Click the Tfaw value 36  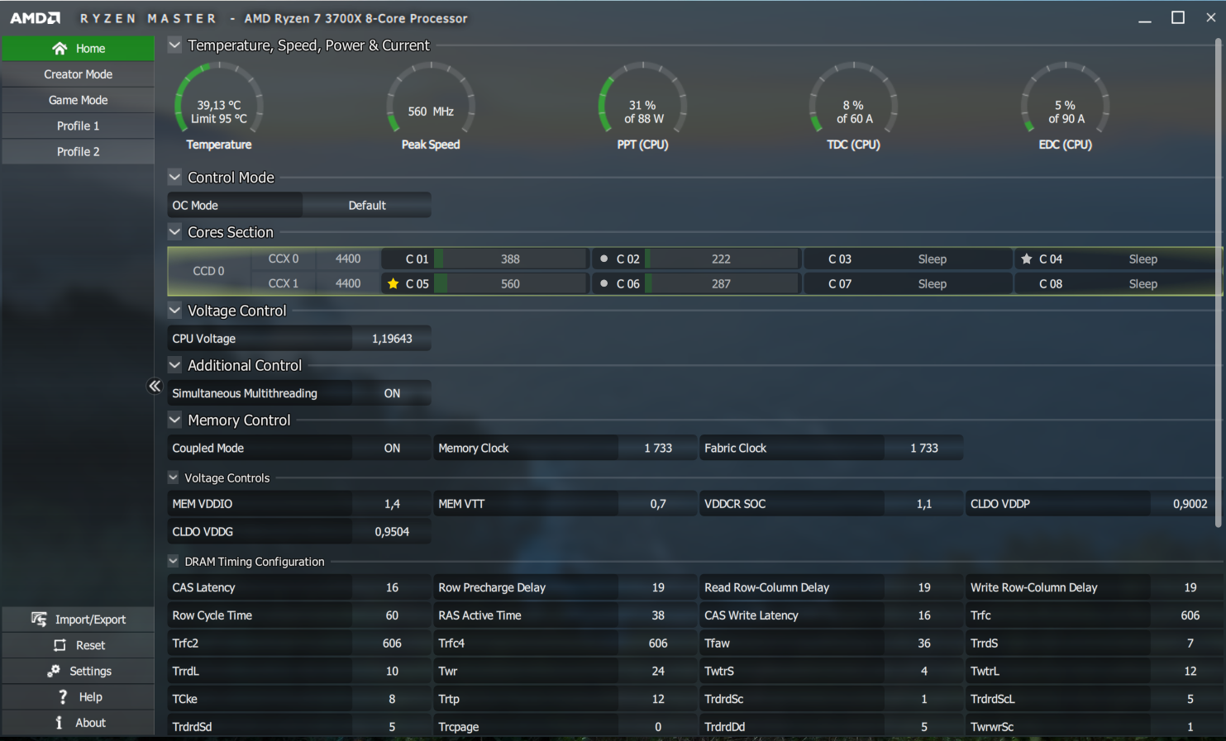tap(924, 643)
